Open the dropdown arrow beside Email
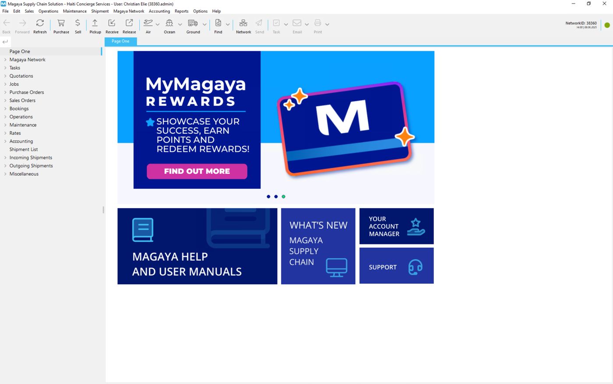 click(306, 24)
